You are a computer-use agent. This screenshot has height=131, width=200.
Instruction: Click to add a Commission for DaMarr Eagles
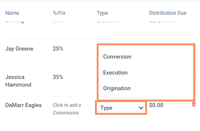click(67, 109)
